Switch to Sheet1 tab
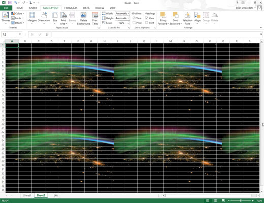The height and width of the screenshot is (203, 264). click(27, 195)
